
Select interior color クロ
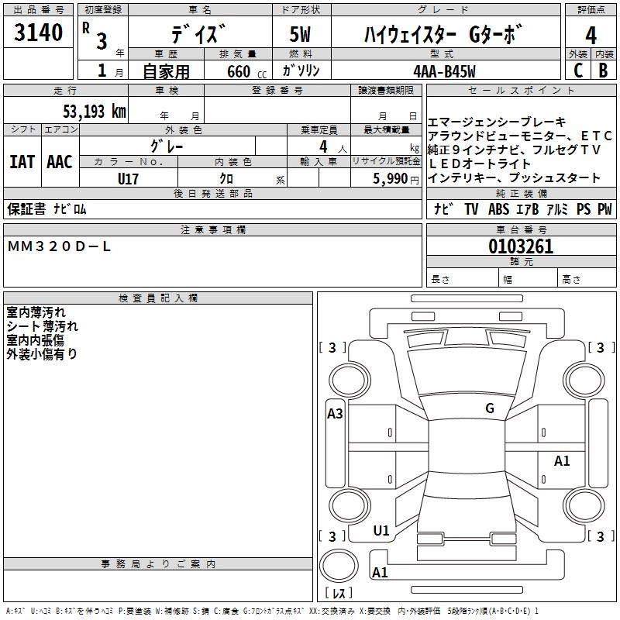point(226,179)
